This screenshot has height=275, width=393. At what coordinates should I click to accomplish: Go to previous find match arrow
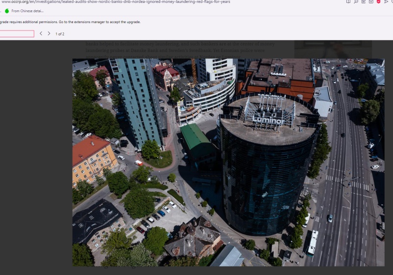(41, 33)
